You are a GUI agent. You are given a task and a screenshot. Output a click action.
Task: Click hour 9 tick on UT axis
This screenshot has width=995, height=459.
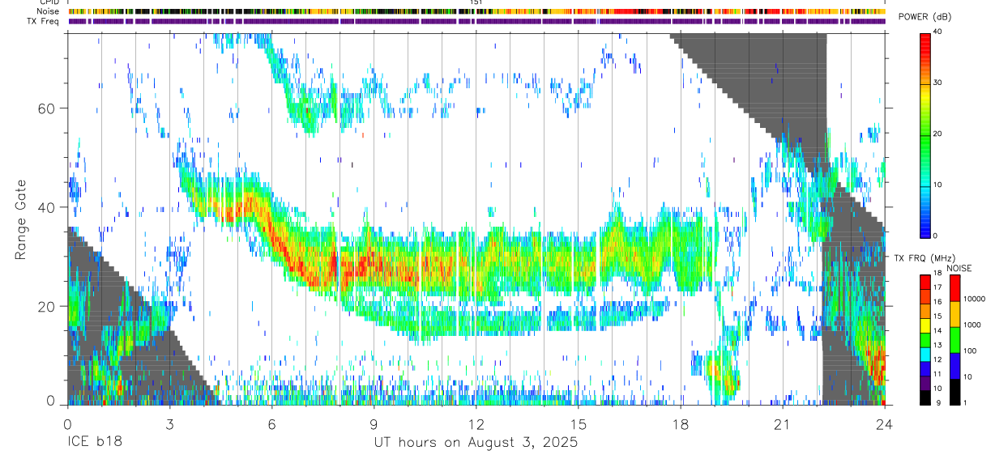click(x=374, y=424)
